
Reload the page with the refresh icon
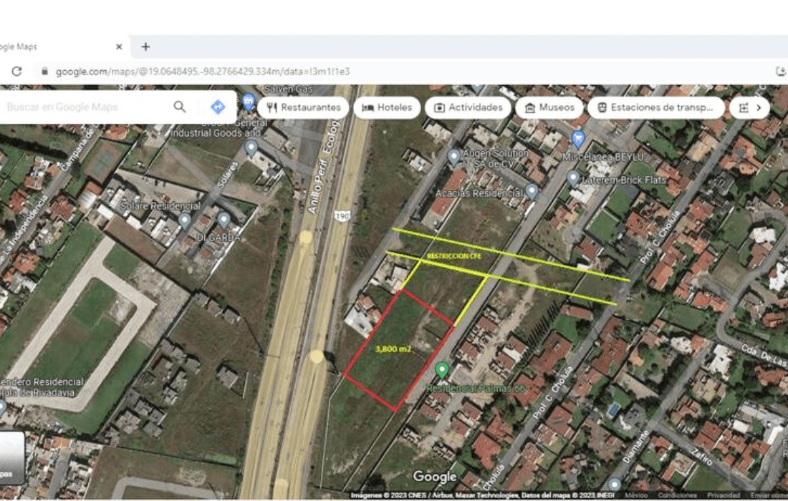[16, 72]
